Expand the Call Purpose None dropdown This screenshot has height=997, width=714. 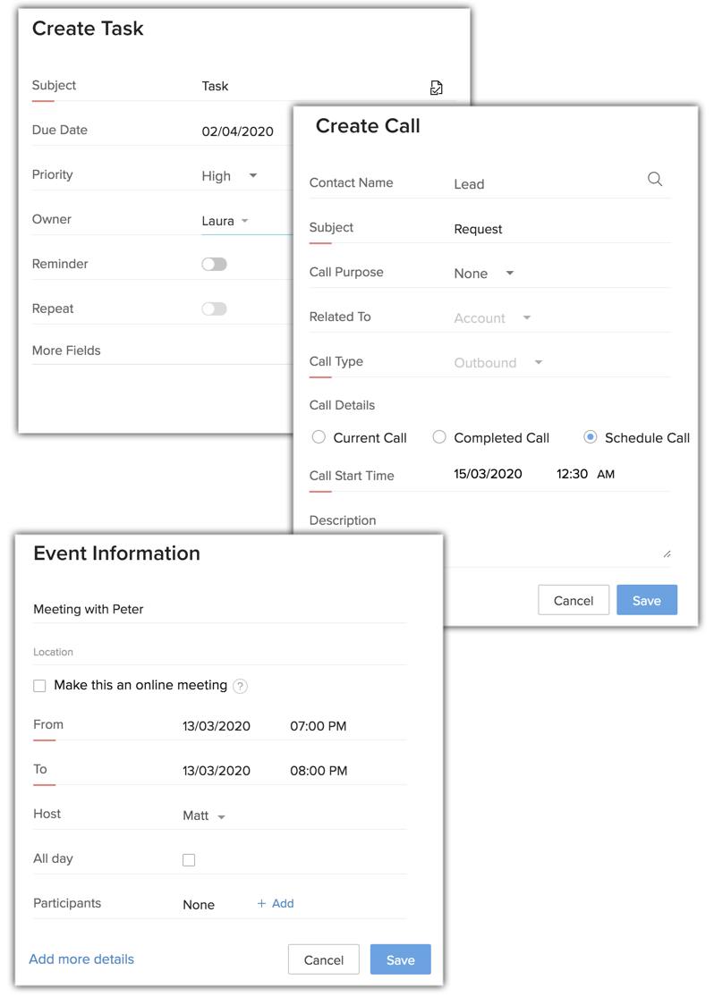pyautogui.click(x=484, y=274)
